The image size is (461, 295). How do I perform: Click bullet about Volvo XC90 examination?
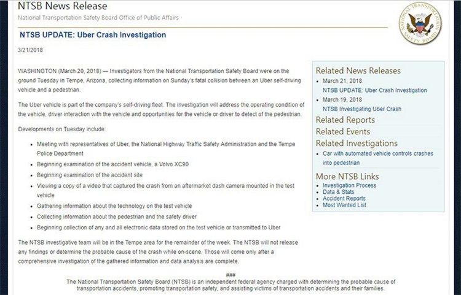[x=112, y=164]
